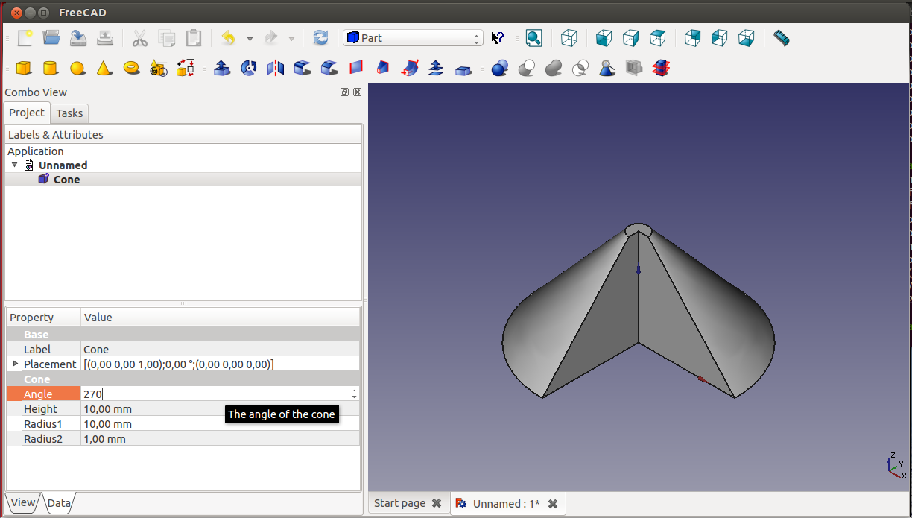Fit all content in the view
Screen dimensions: 912x518
533,38
